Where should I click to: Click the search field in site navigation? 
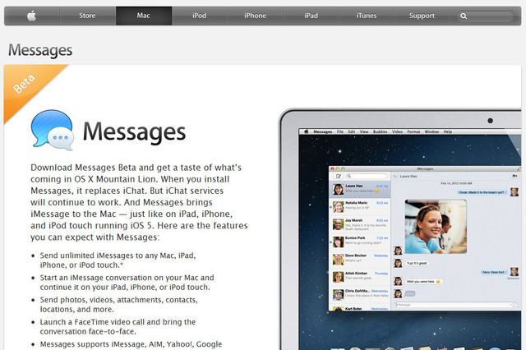click(x=485, y=16)
